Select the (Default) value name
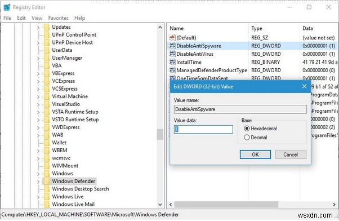This screenshot has width=339, height=221. (x=186, y=38)
